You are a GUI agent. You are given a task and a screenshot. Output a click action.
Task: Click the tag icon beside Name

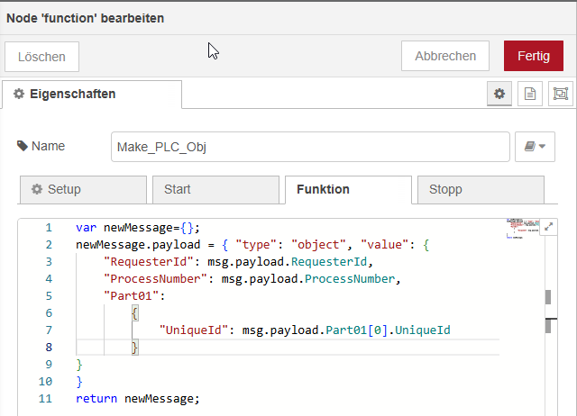pyautogui.click(x=23, y=146)
